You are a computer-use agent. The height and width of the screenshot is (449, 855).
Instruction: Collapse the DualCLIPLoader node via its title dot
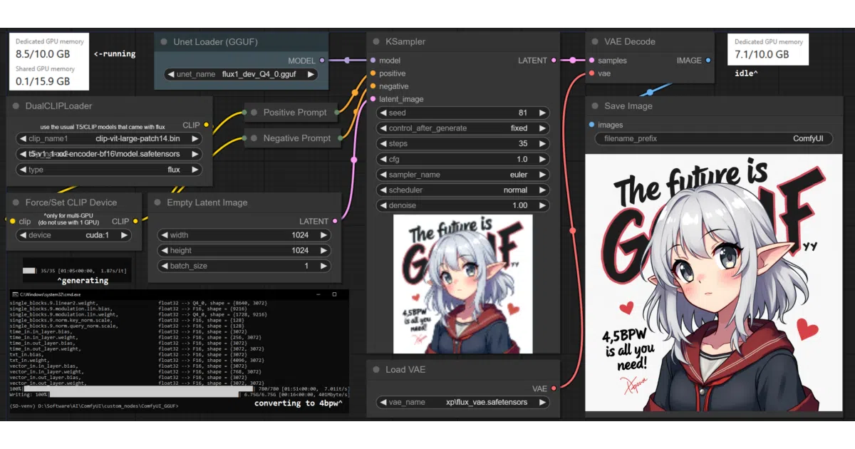[16, 106]
